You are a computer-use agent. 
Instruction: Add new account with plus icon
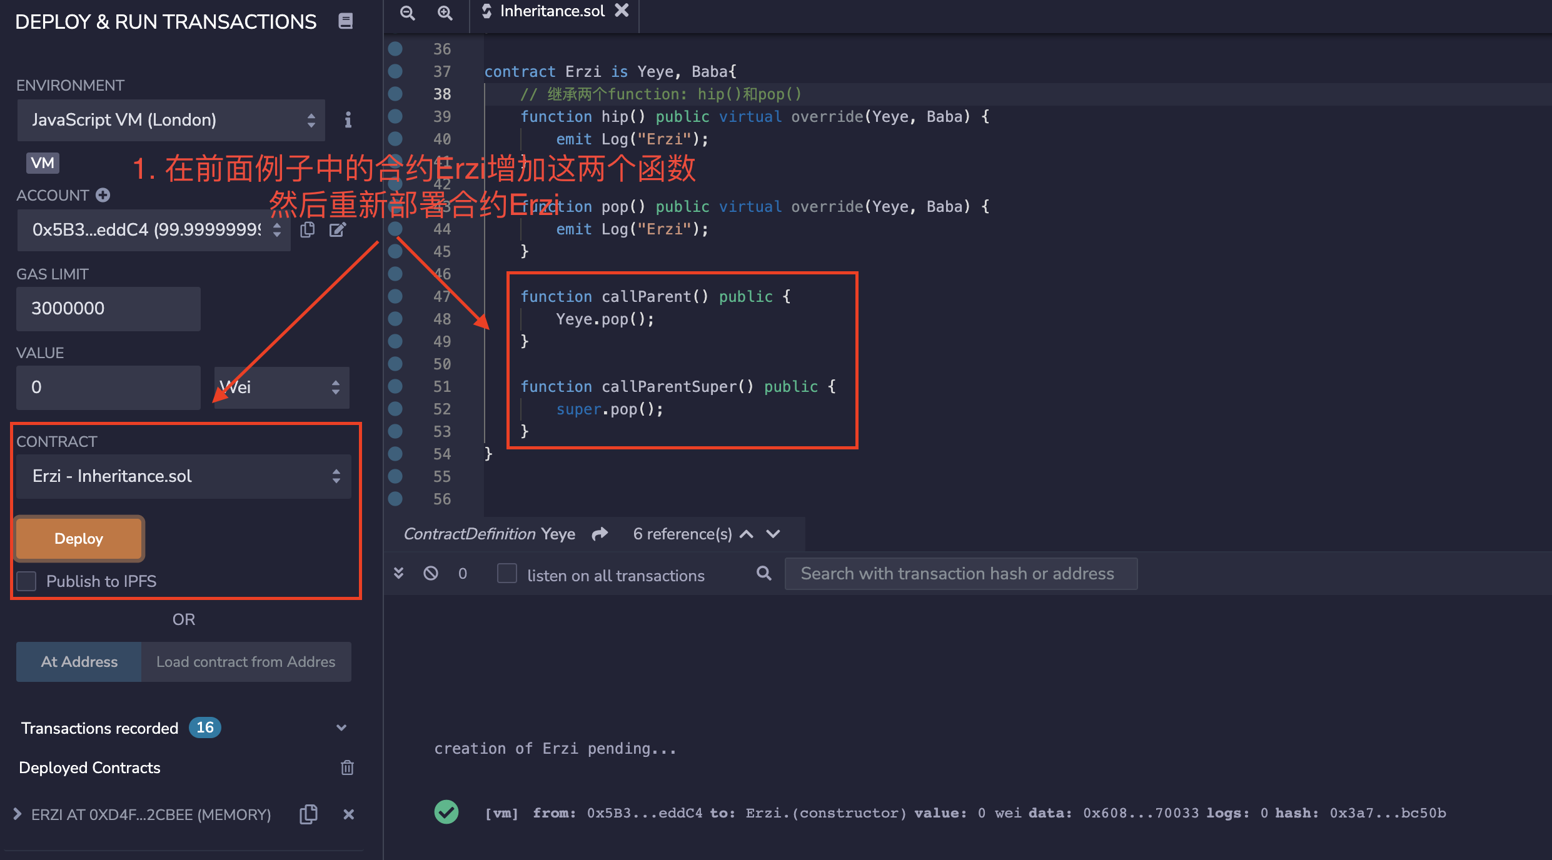tap(103, 195)
